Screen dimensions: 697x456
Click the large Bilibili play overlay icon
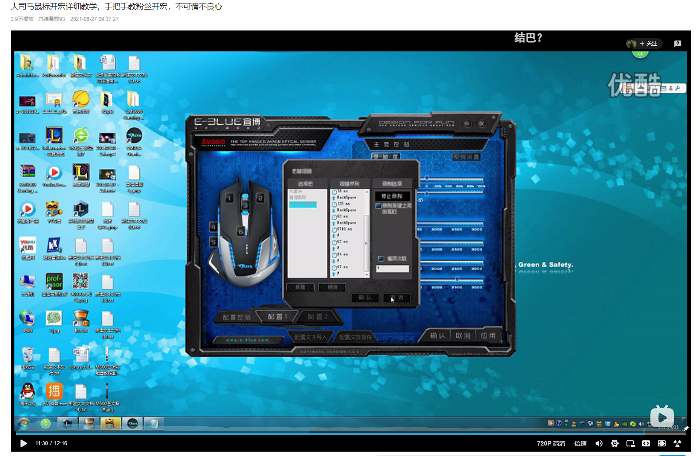click(x=662, y=417)
